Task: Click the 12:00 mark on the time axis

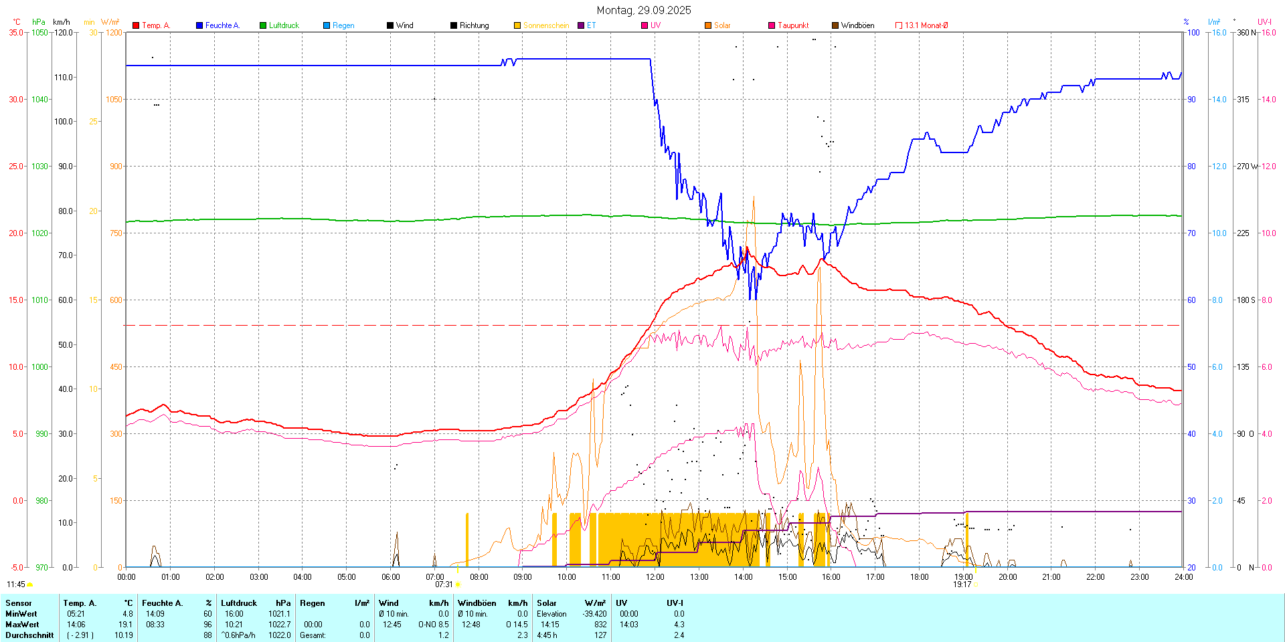Action: pos(655,577)
